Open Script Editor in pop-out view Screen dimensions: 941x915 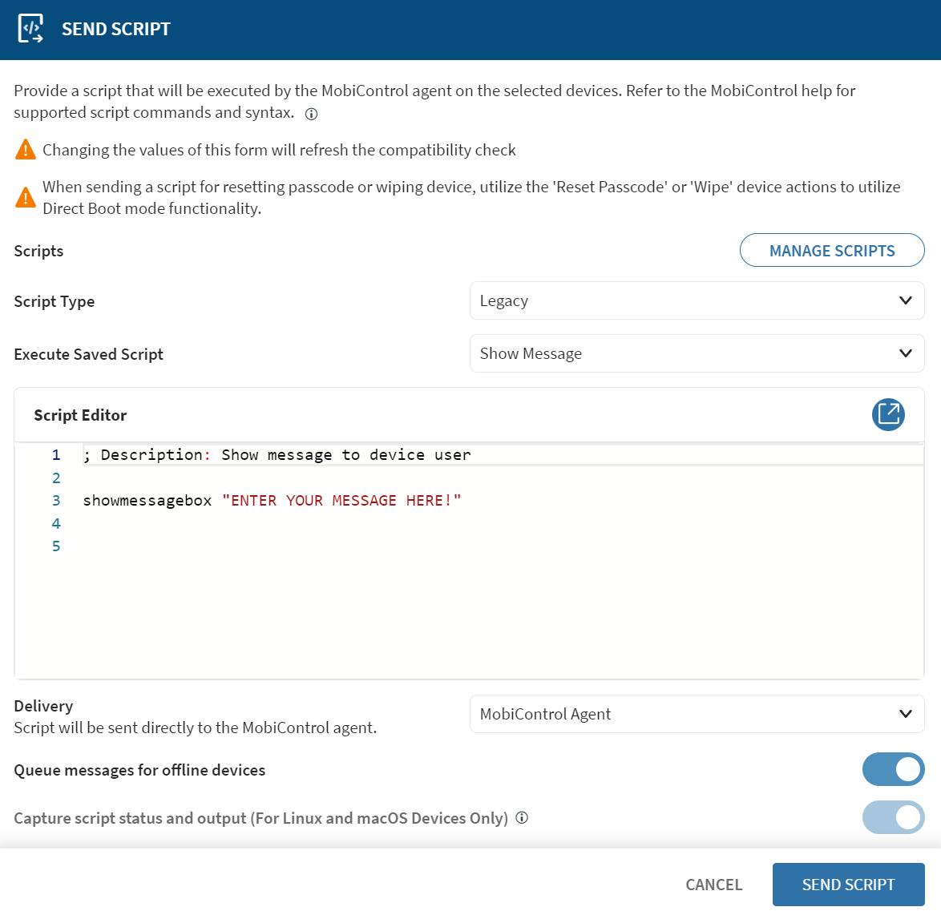point(888,414)
